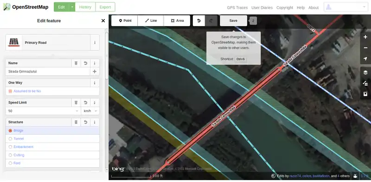Screen dimensions: 371x182
Task: Open the Edit dropdown arrow
Action: click(72, 7)
